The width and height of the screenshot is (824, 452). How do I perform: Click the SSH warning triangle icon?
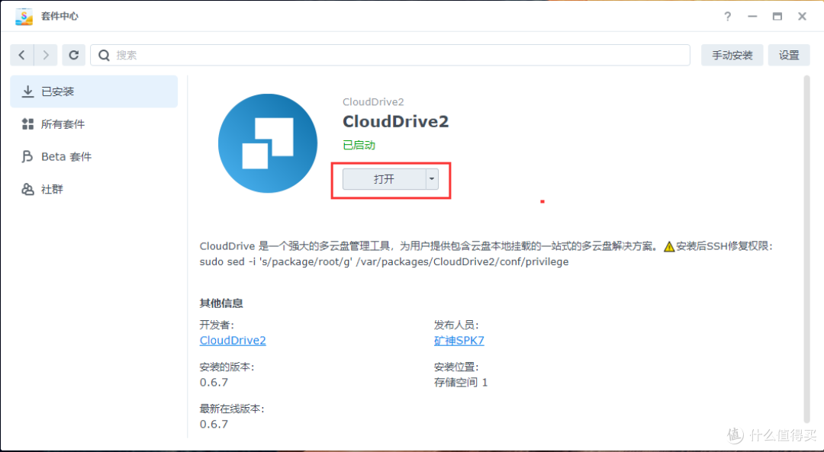[670, 245]
